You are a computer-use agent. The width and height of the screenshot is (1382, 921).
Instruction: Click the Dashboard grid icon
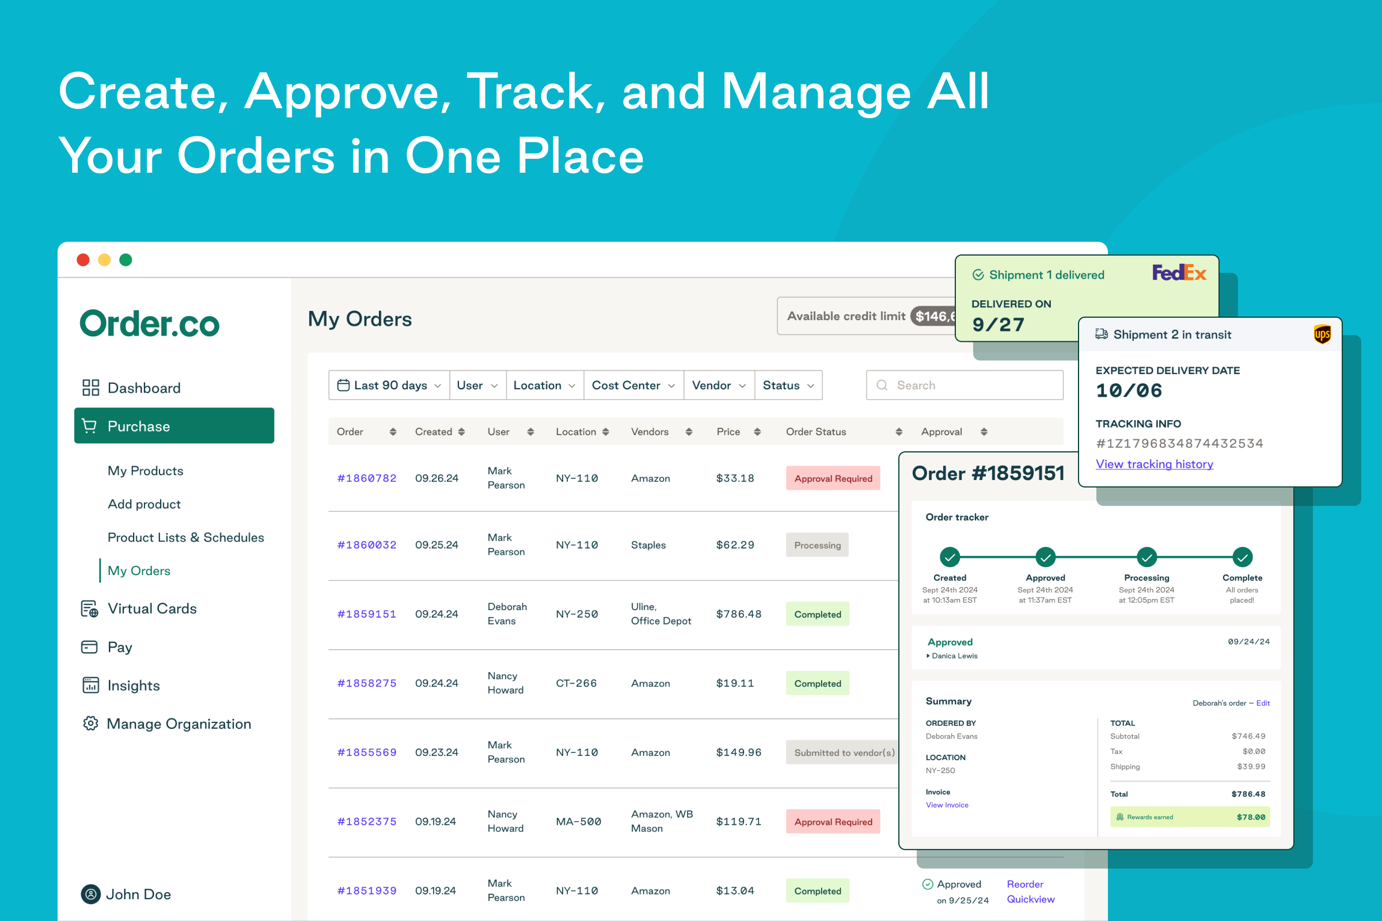click(x=90, y=387)
